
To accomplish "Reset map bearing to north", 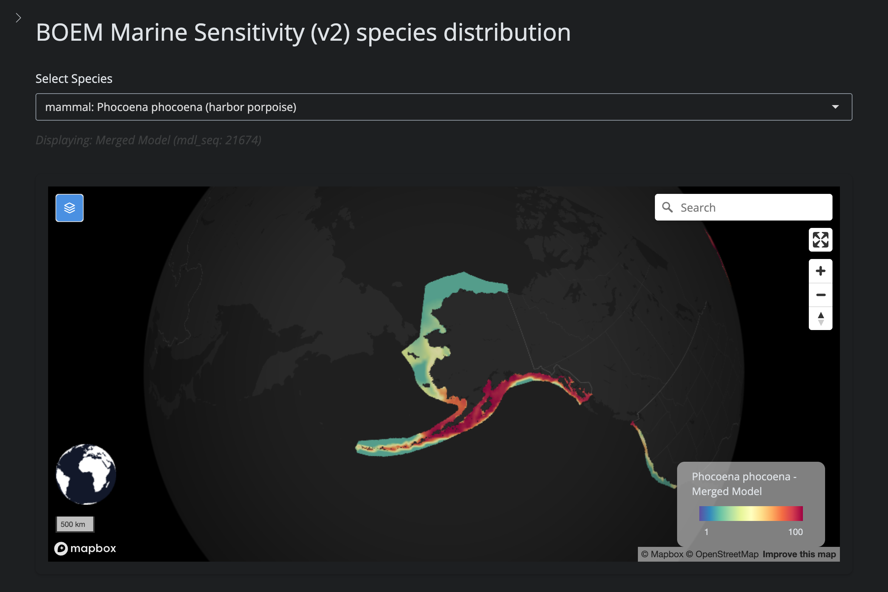I will click(x=820, y=318).
